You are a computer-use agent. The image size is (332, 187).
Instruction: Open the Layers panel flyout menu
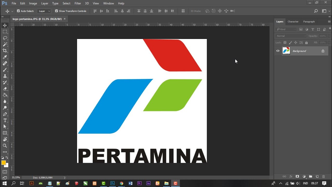pyautogui.click(x=329, y=22)
